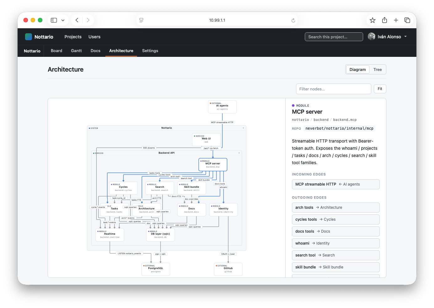Open the Settings tab

pos(150,51)
